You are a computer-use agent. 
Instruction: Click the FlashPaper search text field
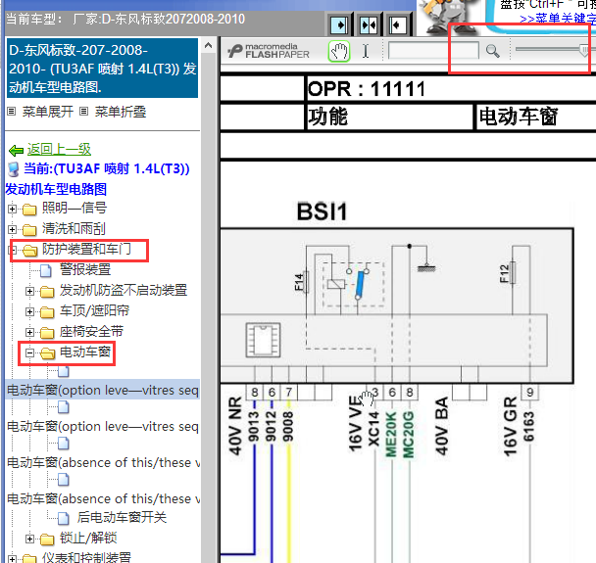tap(433, 51)
